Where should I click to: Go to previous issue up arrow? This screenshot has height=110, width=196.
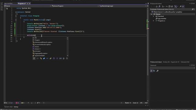click(28, 103)
